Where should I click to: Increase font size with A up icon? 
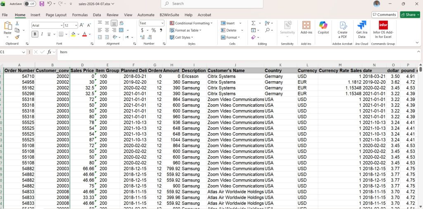pyautogui.click(x=82, y=25)
